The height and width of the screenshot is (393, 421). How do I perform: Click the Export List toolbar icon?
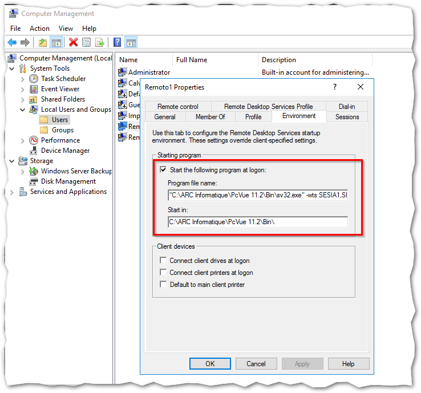click(x=100, y=42)
